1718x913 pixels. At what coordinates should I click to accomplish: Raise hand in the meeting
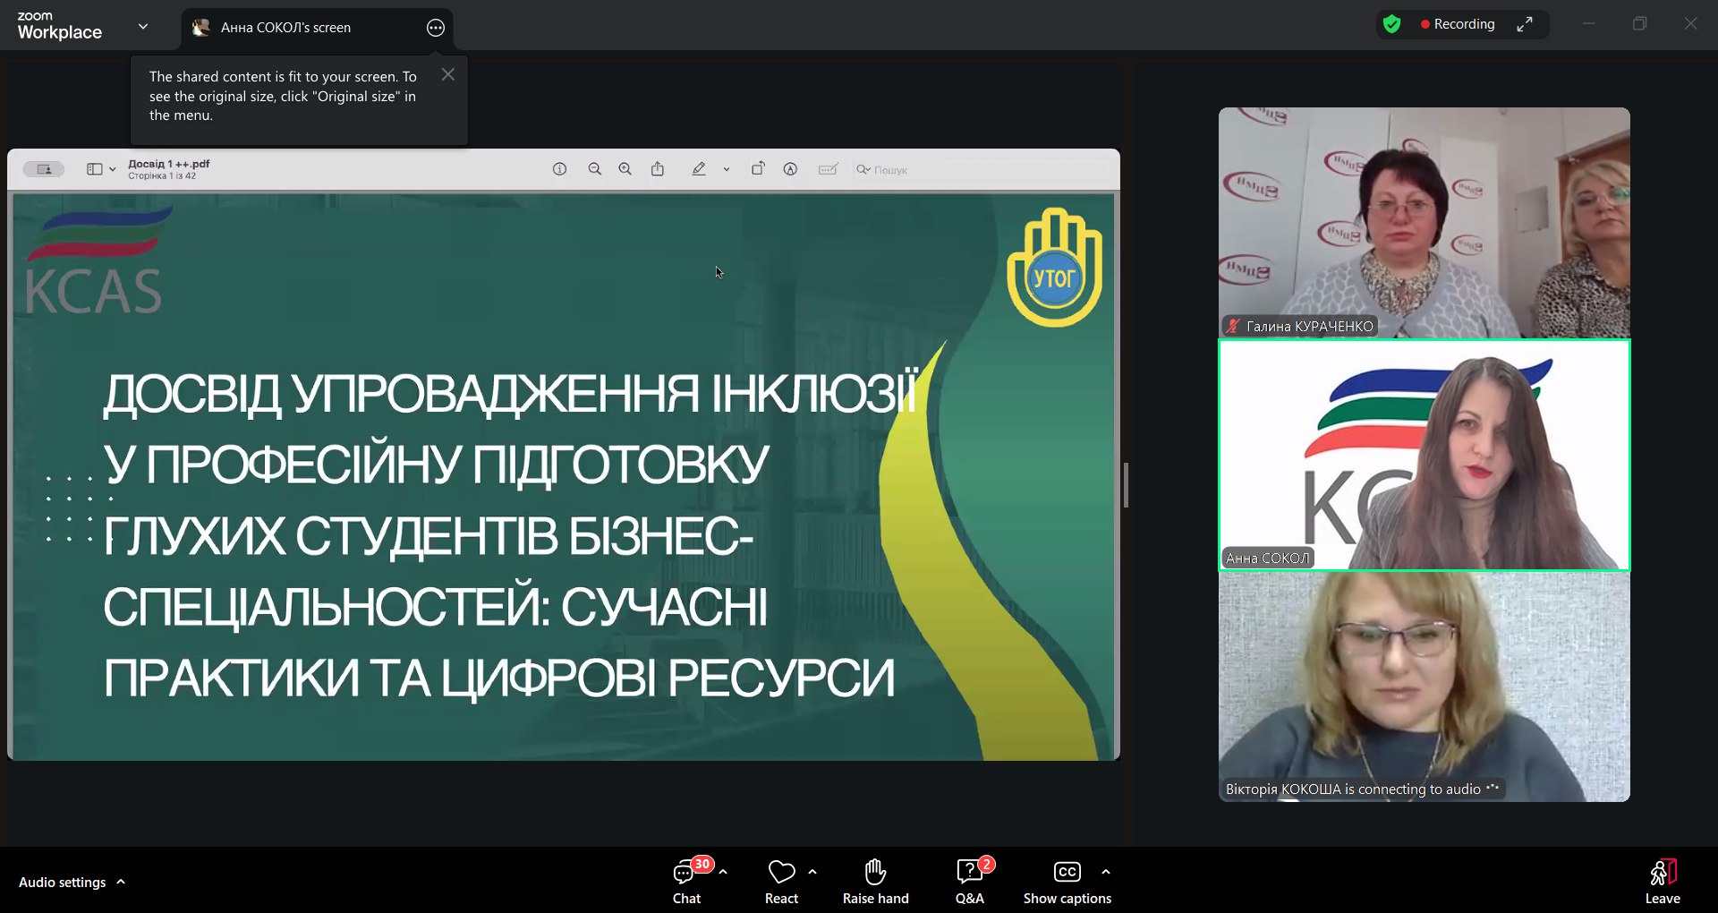(875, 881)
